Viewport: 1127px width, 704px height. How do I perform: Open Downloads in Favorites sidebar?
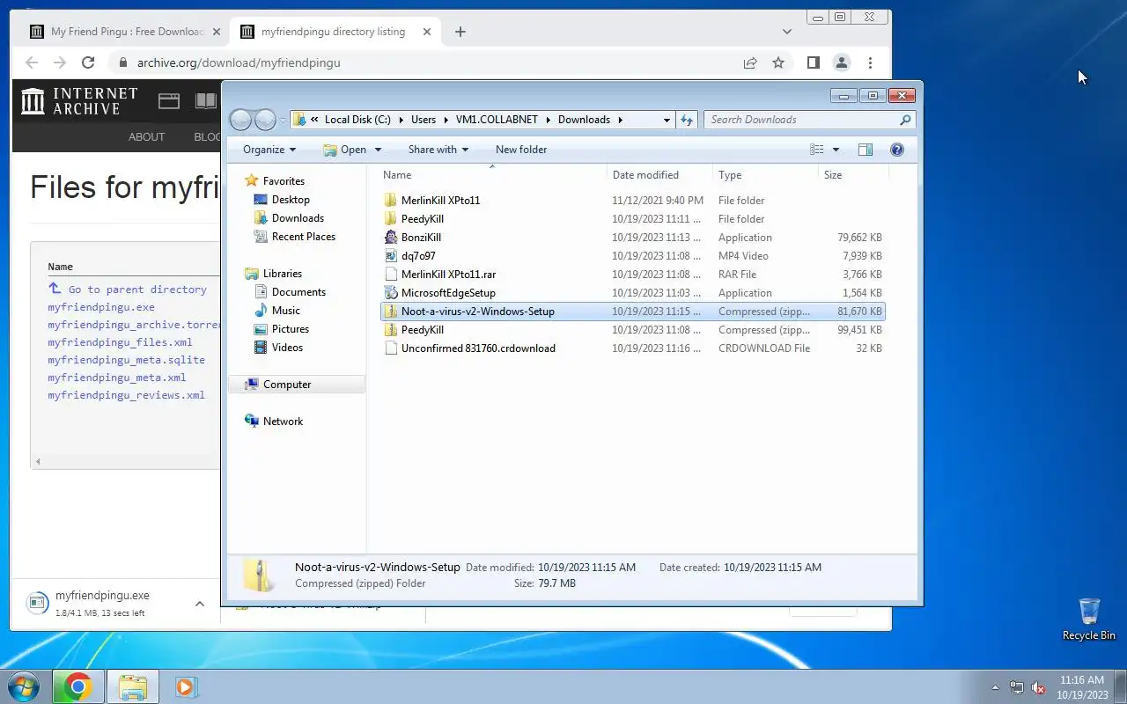click(x=298, y=218)
